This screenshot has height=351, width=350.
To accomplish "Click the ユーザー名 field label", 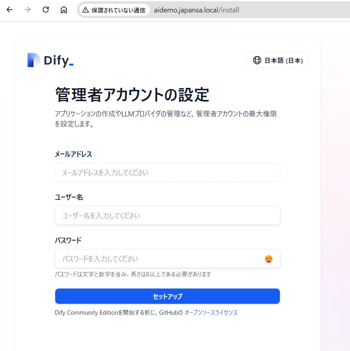I will (x=69, y=197).
